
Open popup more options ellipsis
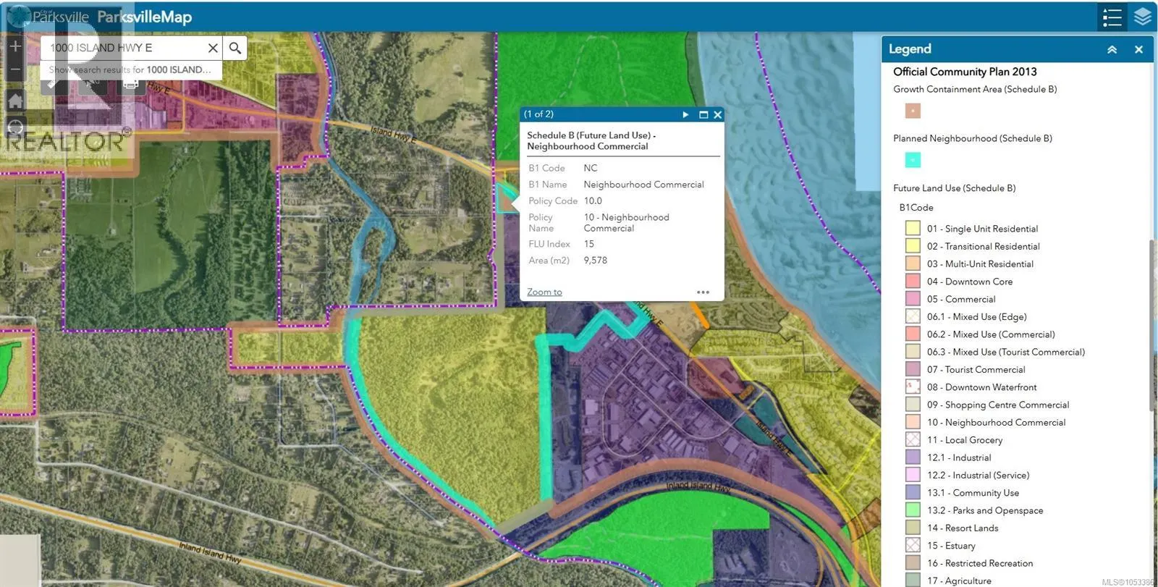tap(703, 292)
